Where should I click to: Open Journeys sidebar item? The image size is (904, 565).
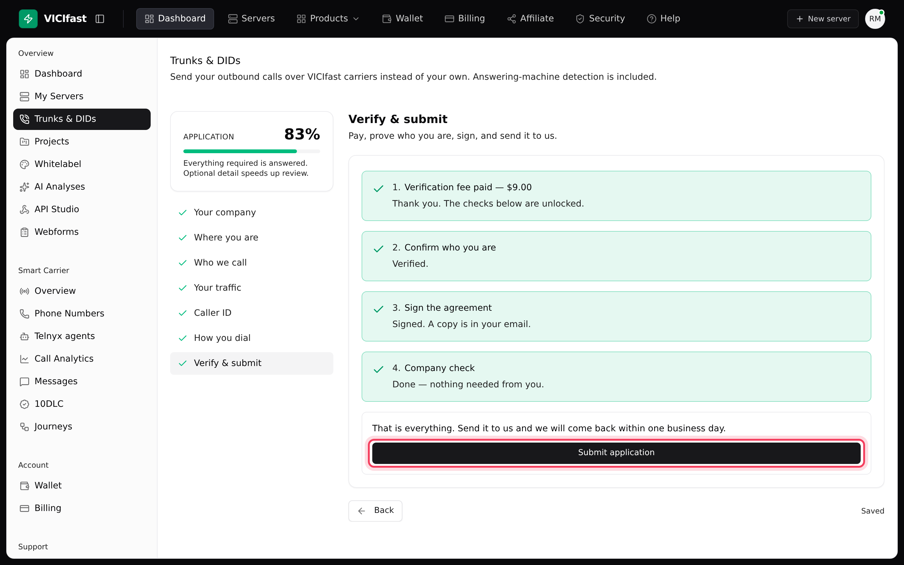pos(82,427)
